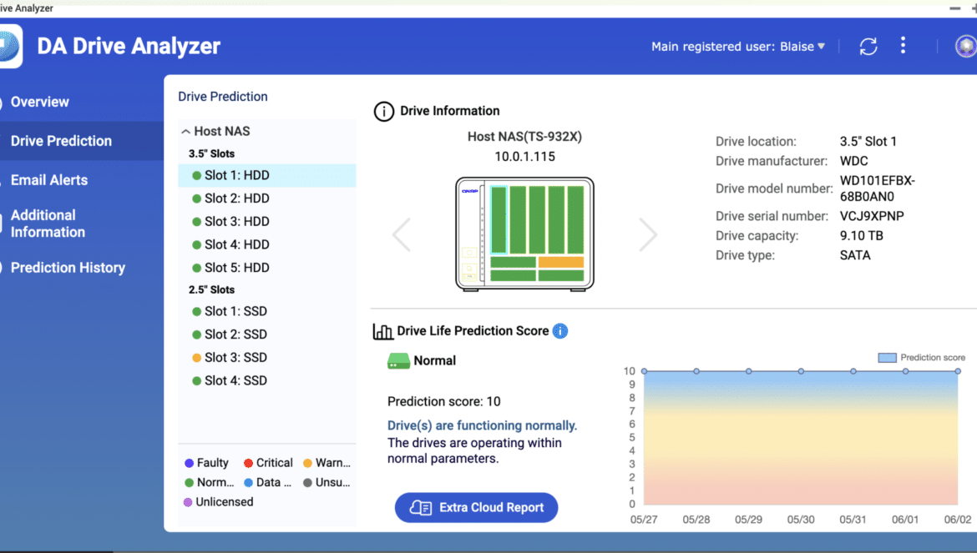Show next NAS with right arrow
977x553 pixels.
coord(648,234)
